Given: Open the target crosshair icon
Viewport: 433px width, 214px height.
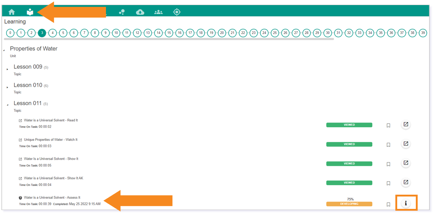Looking at the screenshot, I should [177, 12].
